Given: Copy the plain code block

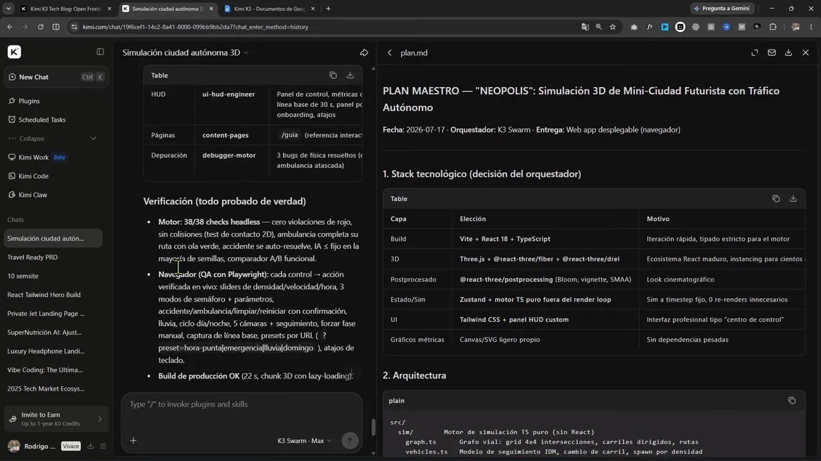Looking at the screenshot, I should coord(791,400).
